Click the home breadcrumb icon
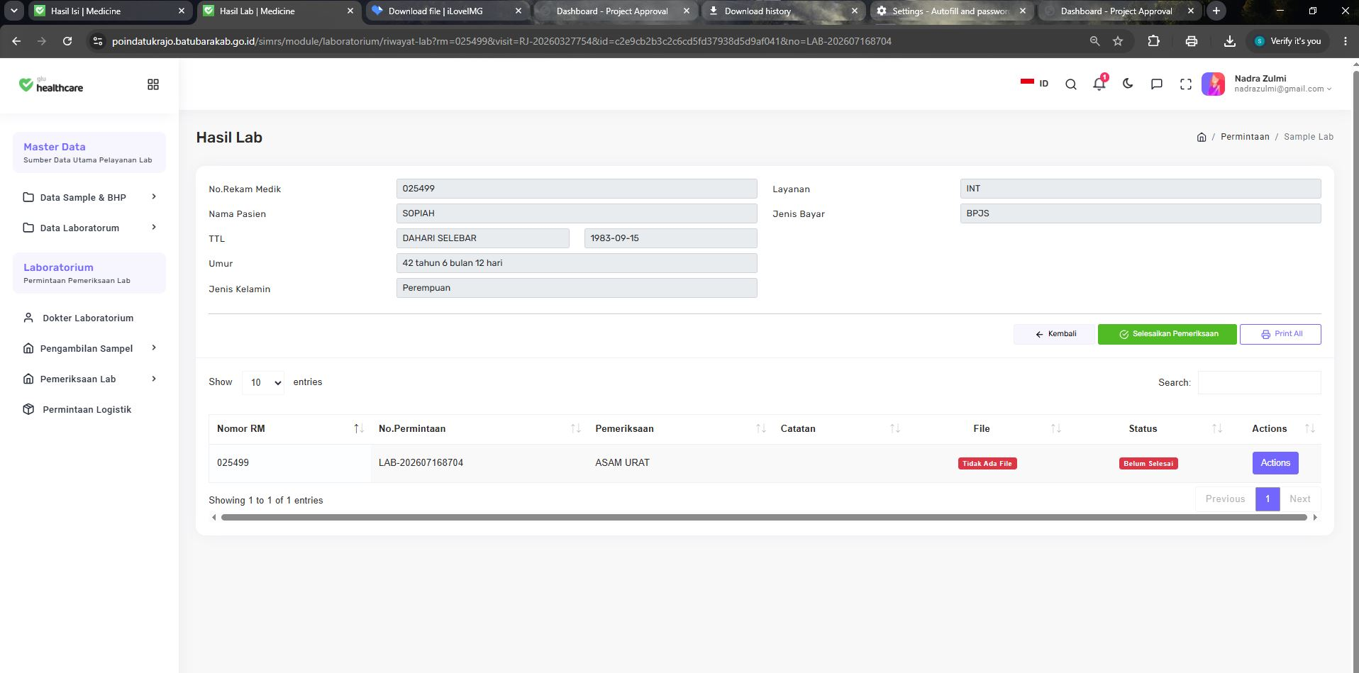The height and width of the screenshot is (673, 1359). (x=1202, y=137)
